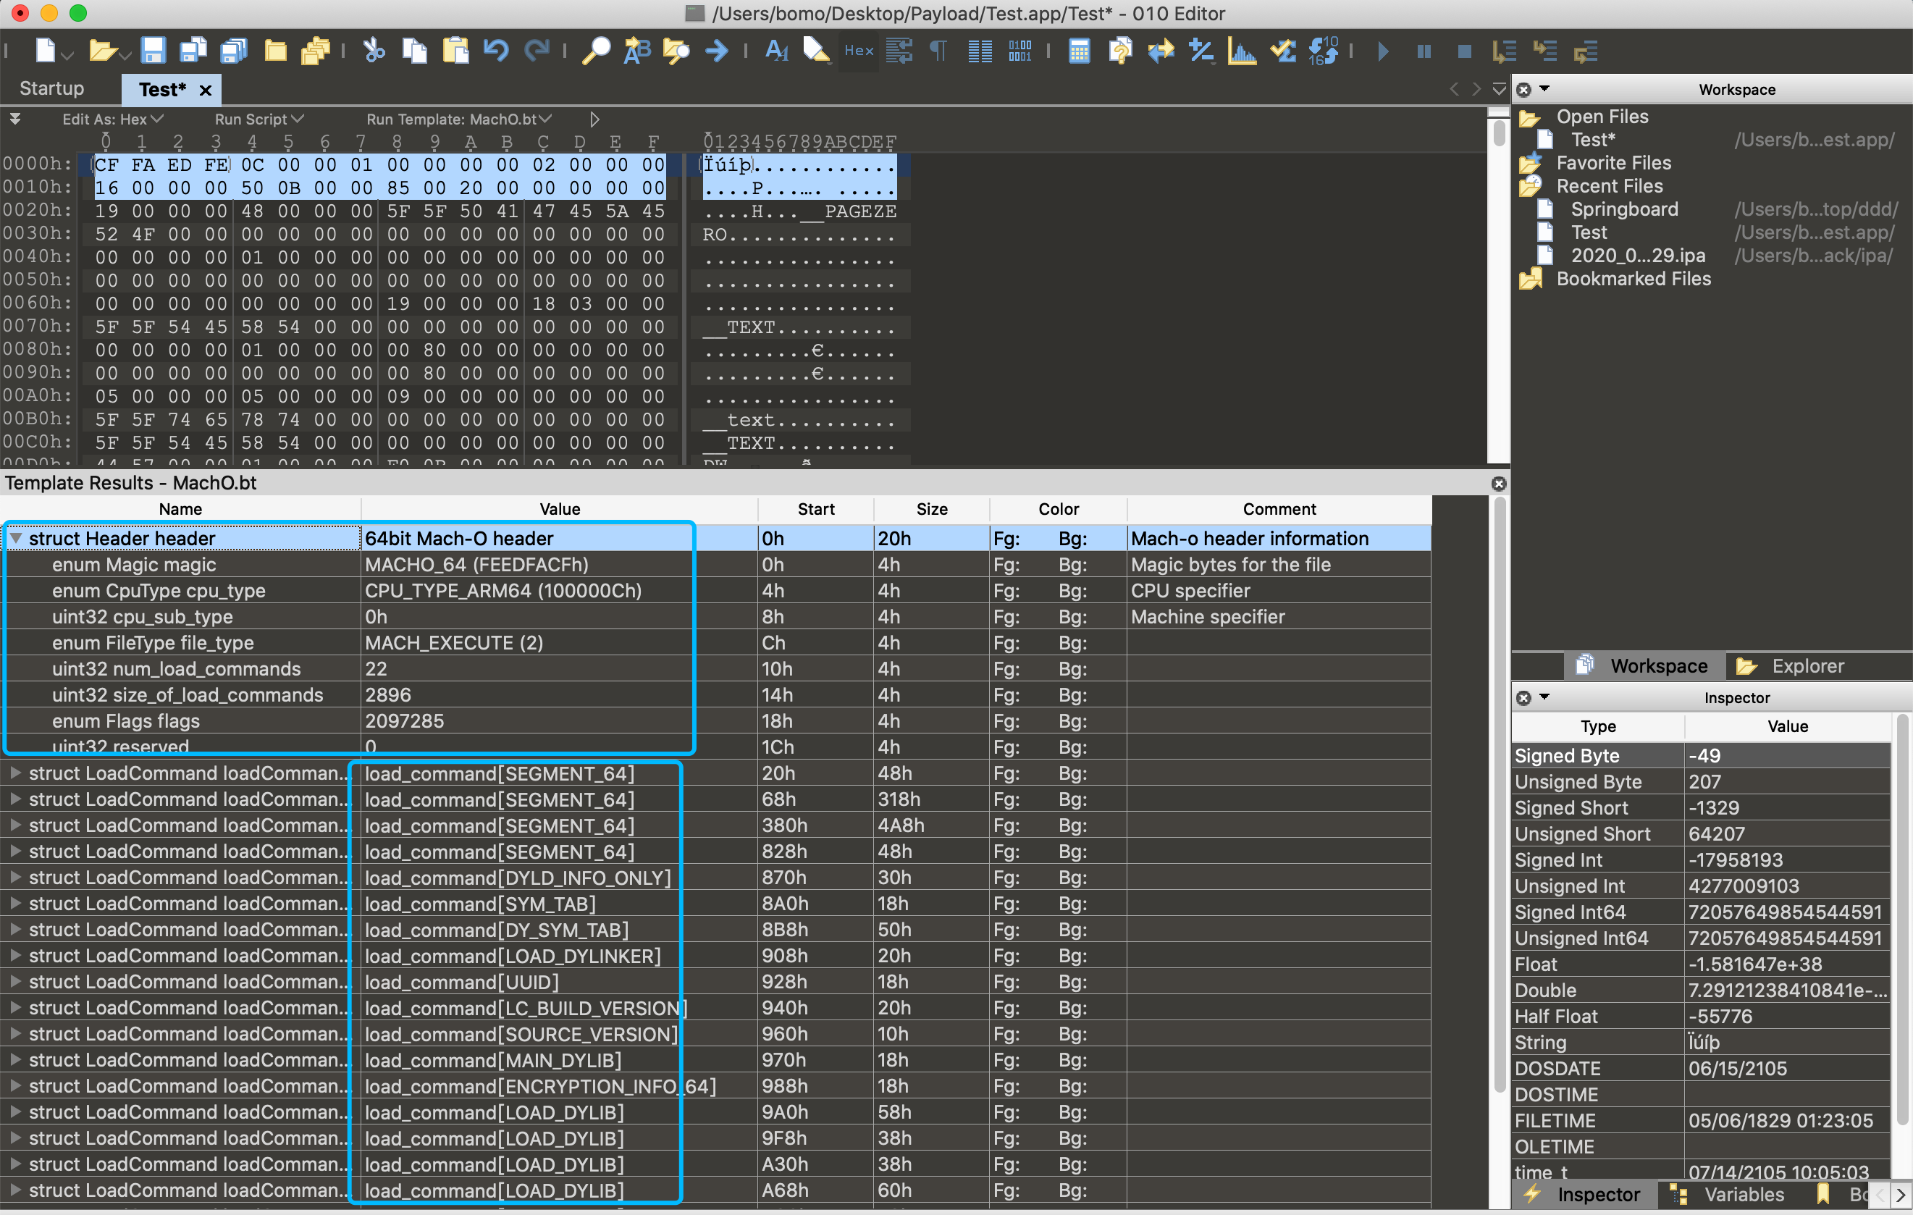Click the Replace A-to-B icon

point(636,51)
